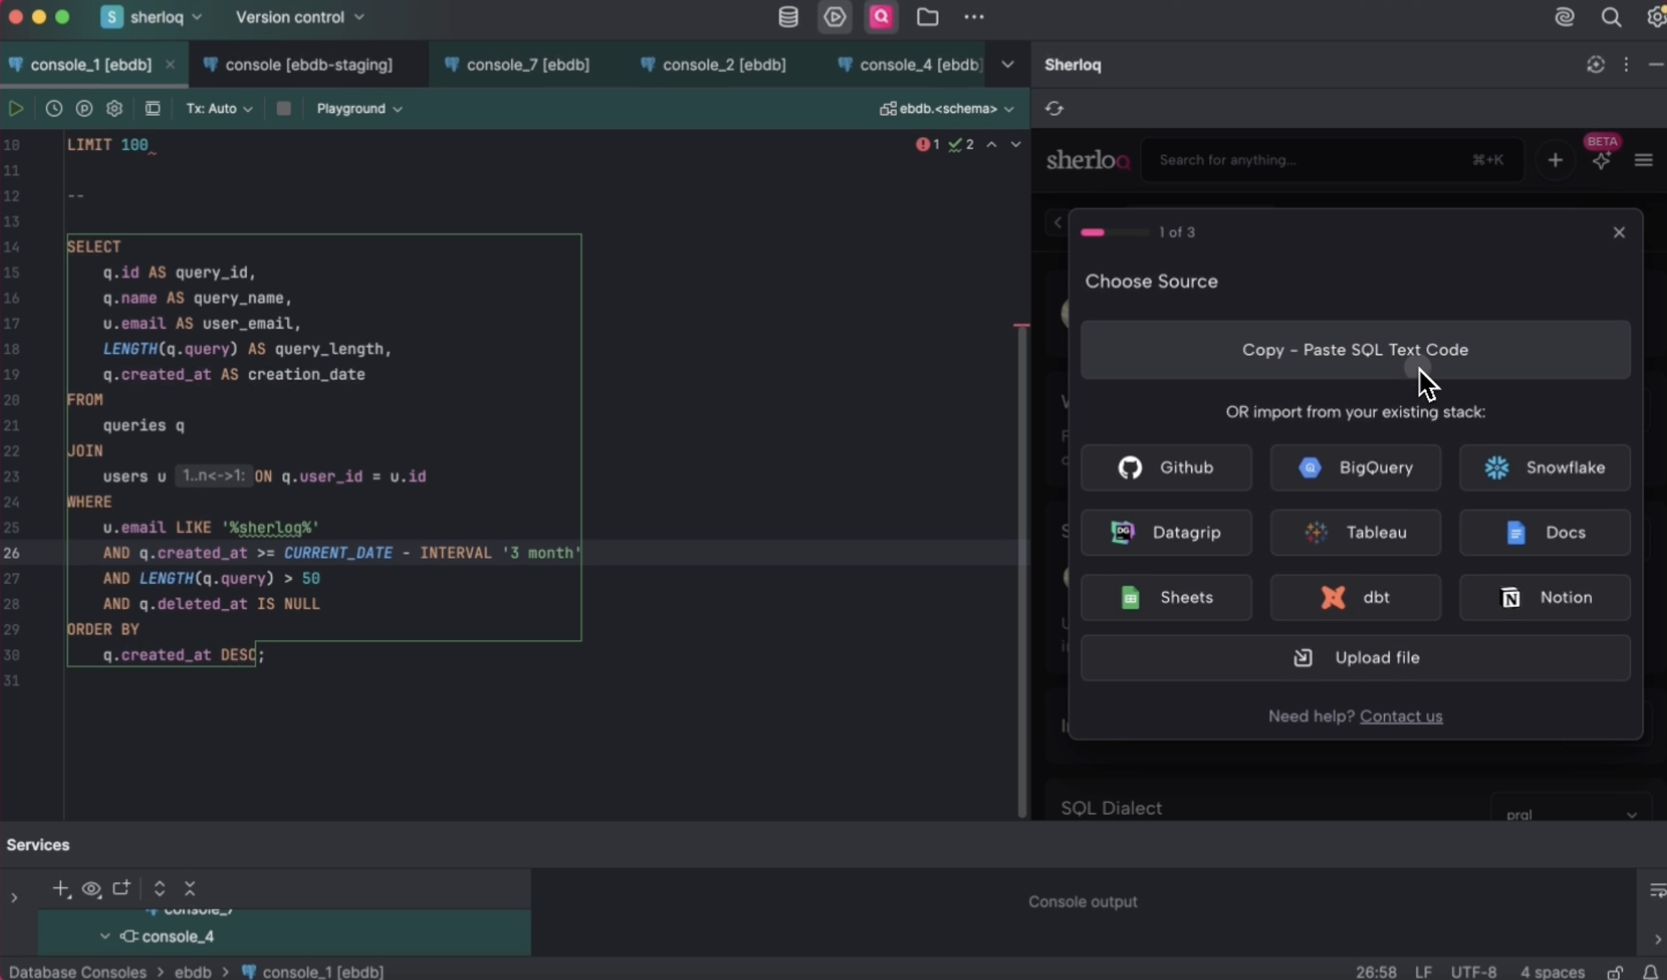
Task: Collapse console_4 in the Services tree
Action: [x=105, y=935]
